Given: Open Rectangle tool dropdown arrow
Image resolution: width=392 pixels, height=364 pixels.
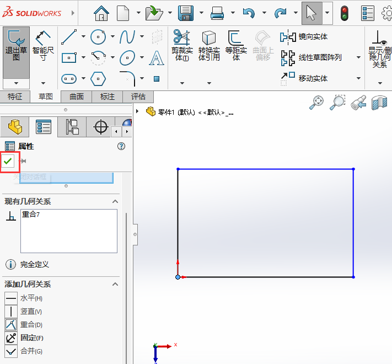Looking at the screenshot, I should (83, 57).
